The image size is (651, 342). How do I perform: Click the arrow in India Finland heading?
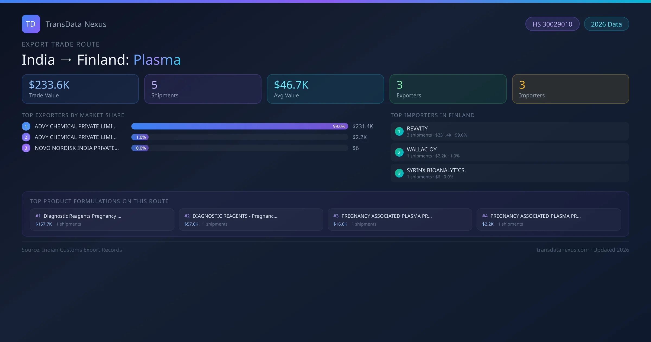pos(67,60)
